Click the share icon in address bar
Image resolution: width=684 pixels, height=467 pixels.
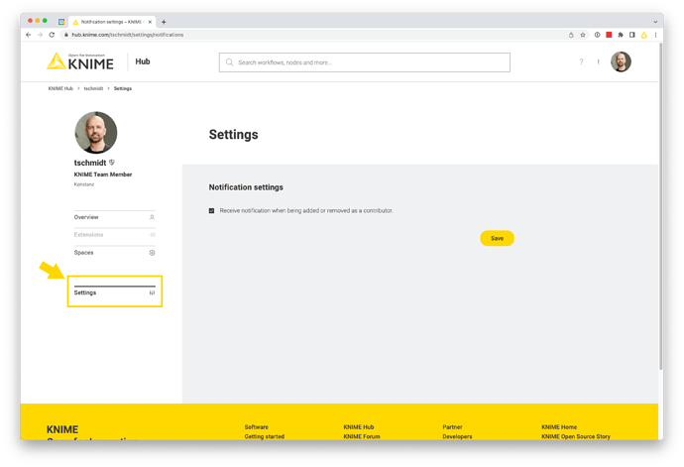571,35
